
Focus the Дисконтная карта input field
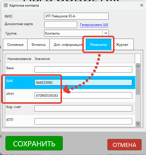pyautogui.click(x=61, y=24)
